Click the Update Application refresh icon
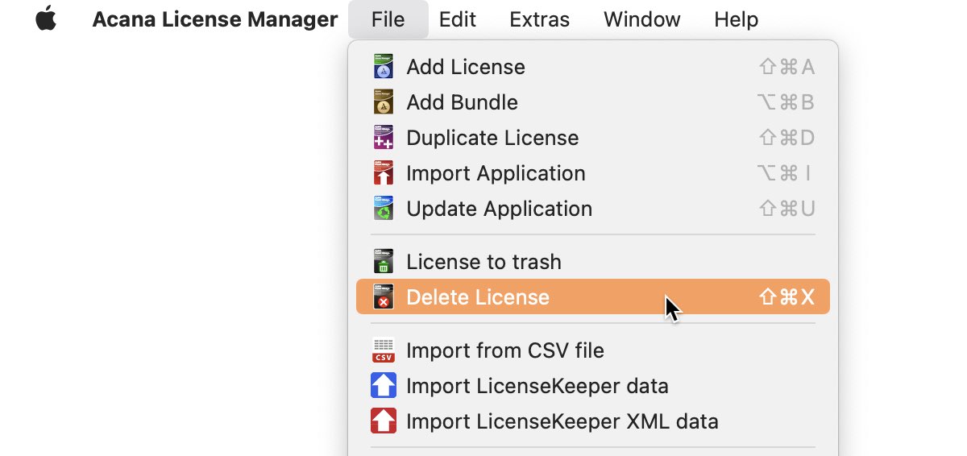 pyautogui.click(x=384, y=209)
